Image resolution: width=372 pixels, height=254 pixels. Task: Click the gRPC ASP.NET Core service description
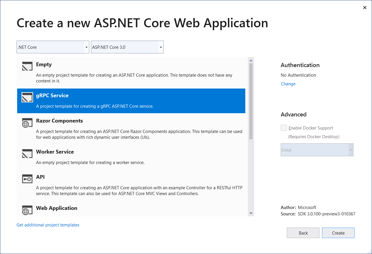[x=95, y=106]
